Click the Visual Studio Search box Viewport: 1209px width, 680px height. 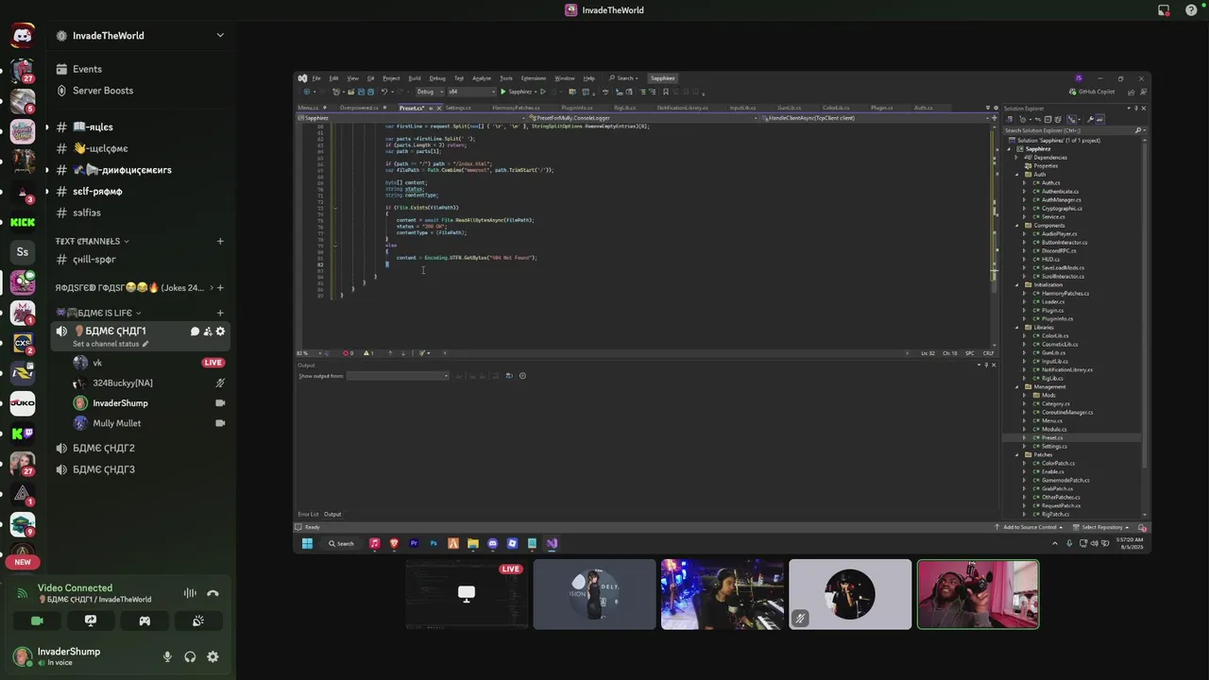[624, 78]
